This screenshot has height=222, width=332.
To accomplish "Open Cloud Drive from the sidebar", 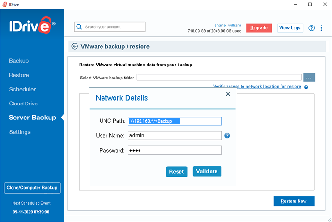I will click(23, 104).
